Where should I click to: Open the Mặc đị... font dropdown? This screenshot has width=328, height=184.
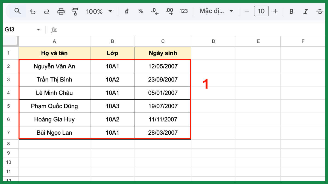coord(216,11)
